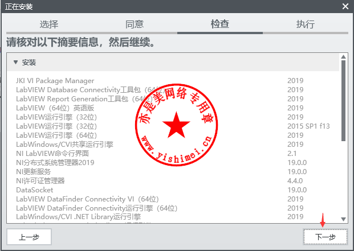Screen dimensions: 354x251
Task: Click the scrollbar up arrow
Action: [x=343, y=57]
